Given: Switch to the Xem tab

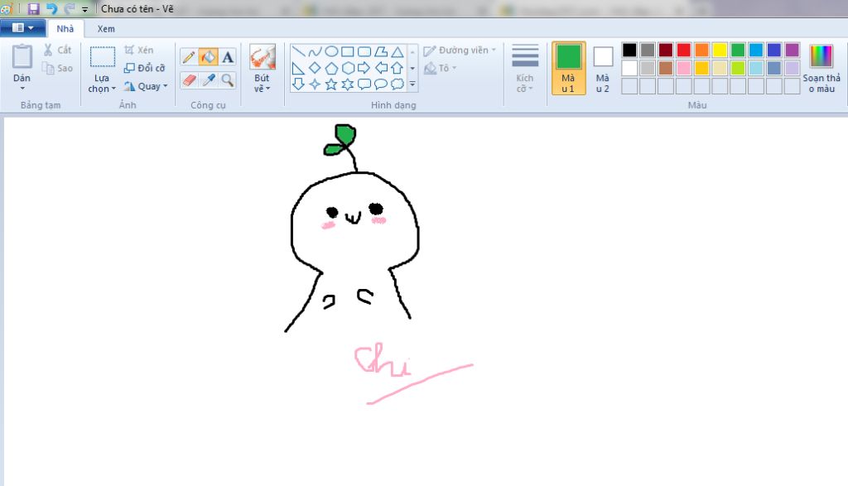Looking at the screenshot, I should pyautogui.click(x=106, y=29).
